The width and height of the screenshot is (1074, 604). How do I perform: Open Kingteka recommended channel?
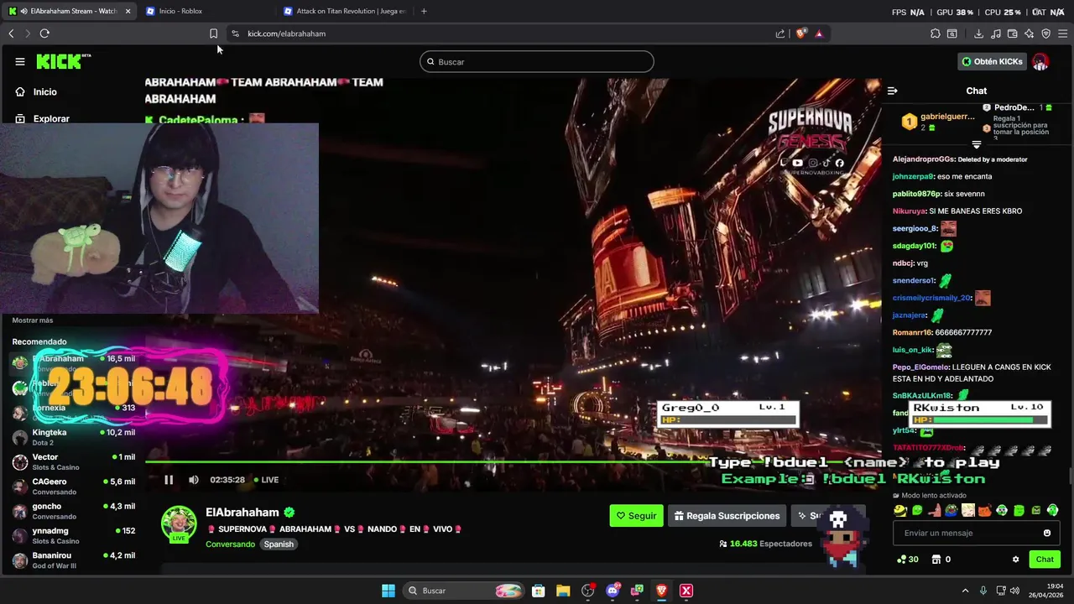[73, 437]
